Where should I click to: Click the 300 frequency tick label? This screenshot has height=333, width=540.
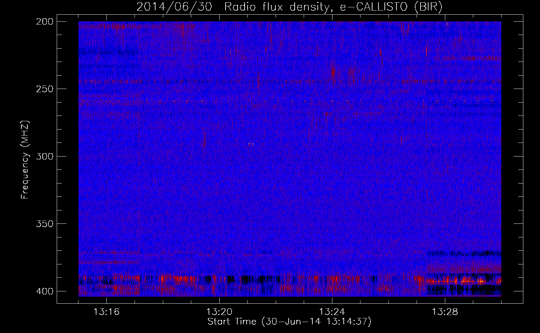click(x=45, y=157)
